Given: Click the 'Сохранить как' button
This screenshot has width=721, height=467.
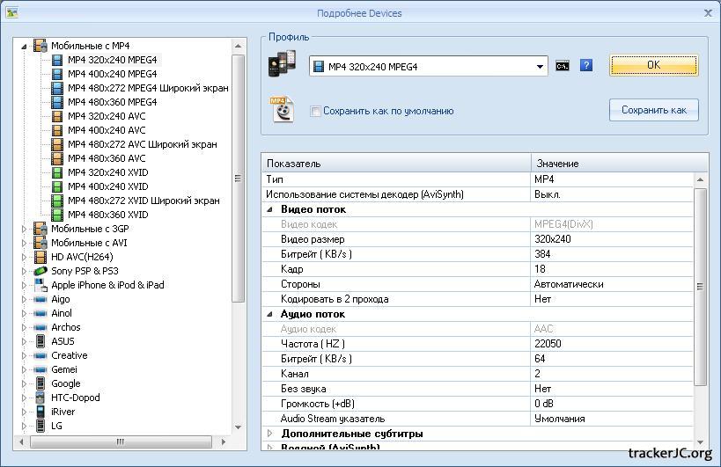Looking at the screenshot, I should click(653, 110).
